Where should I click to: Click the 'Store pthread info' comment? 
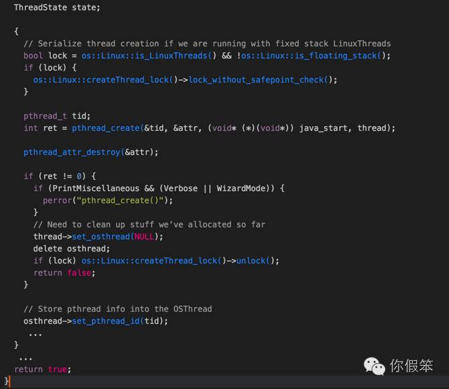tap(118, 309)
